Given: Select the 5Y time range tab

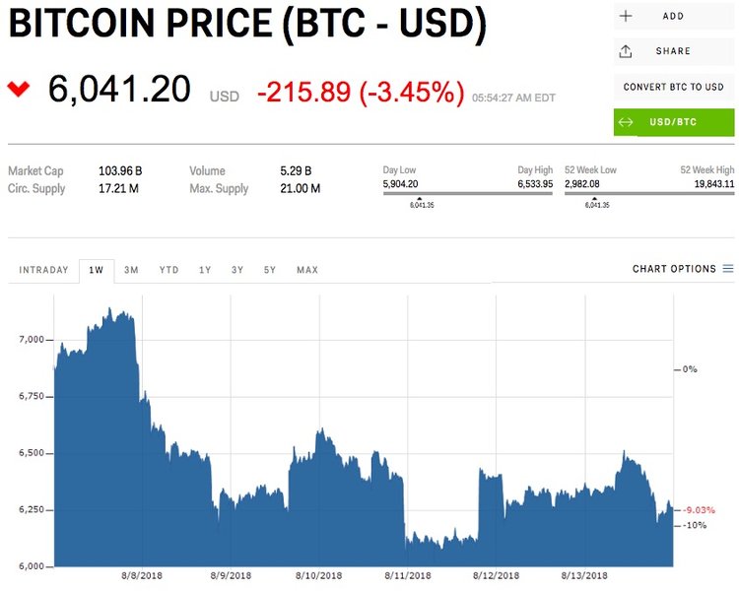Looking at the screenshot, I should point(270,270).
